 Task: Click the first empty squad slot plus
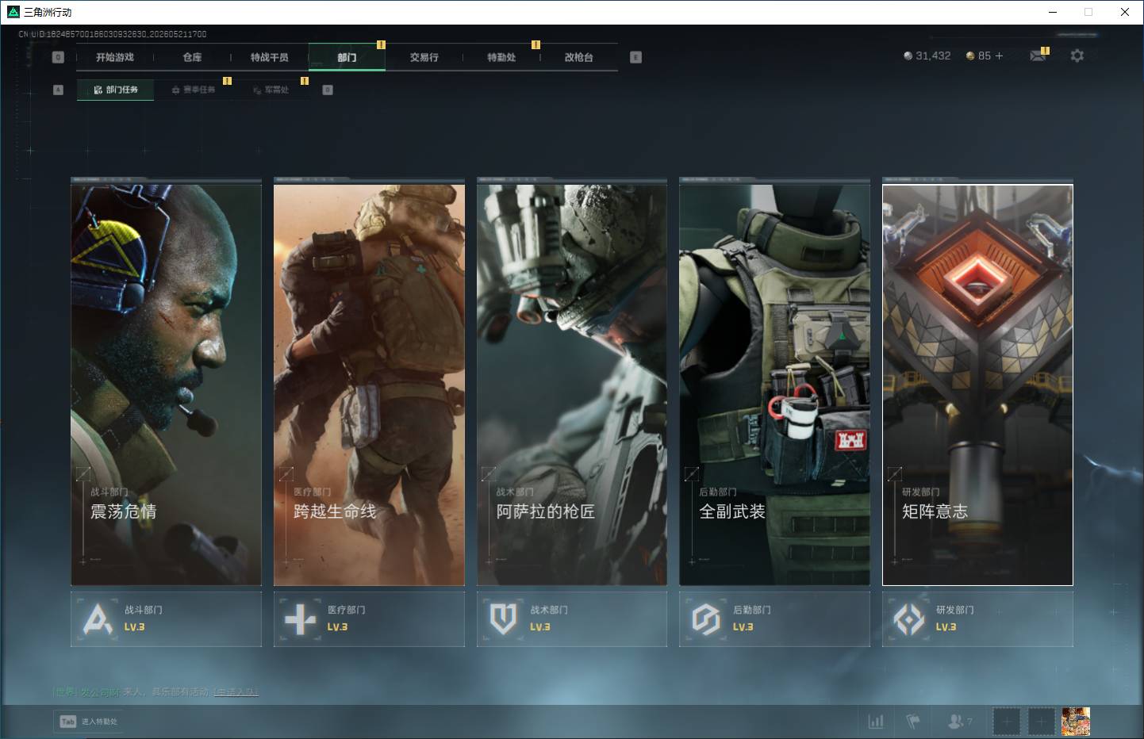tap(1007, 722)
